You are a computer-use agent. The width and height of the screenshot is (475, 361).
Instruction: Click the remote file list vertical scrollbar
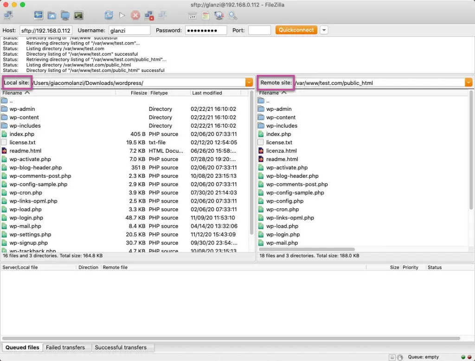coord(471,150)
